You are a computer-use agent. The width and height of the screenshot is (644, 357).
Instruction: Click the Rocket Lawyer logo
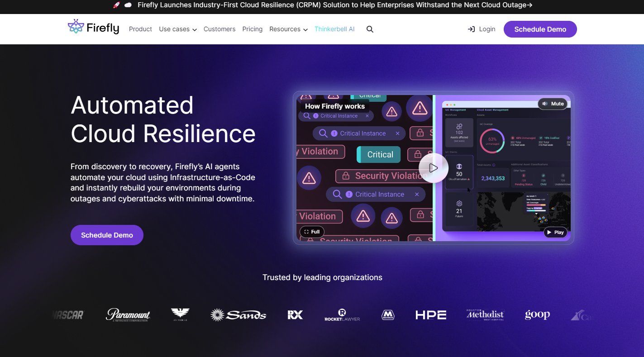coord(342,315)
